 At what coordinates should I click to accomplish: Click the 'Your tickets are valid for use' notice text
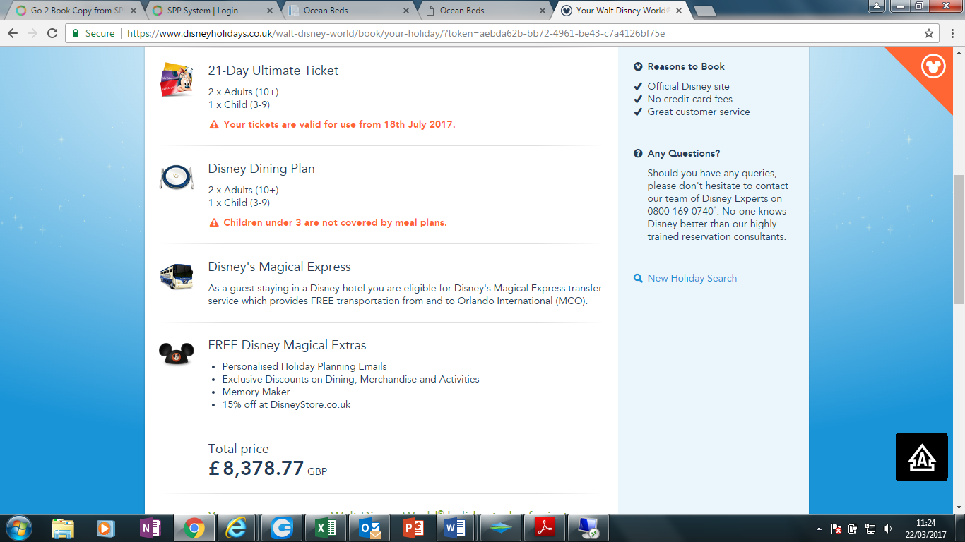(x=340, y=124)
